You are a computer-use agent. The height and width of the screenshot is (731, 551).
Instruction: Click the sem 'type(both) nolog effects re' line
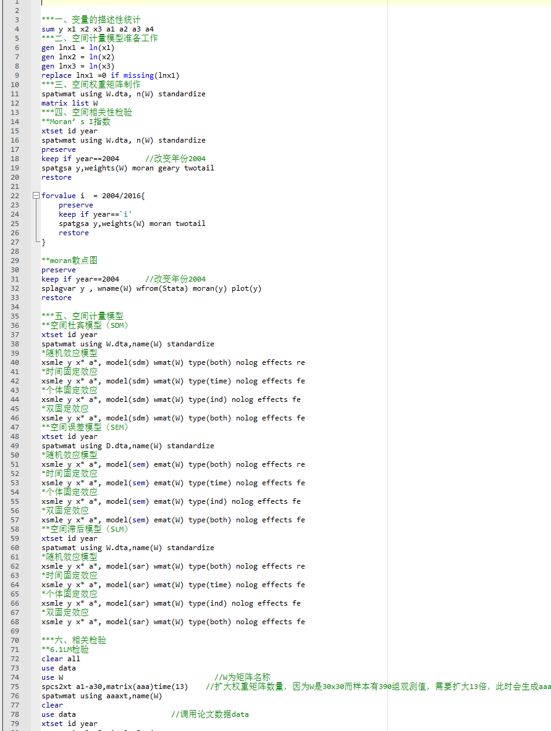click(x=173, y=464)
